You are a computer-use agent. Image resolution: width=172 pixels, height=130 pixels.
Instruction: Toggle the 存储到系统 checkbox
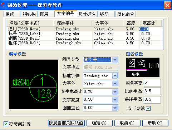6,124
